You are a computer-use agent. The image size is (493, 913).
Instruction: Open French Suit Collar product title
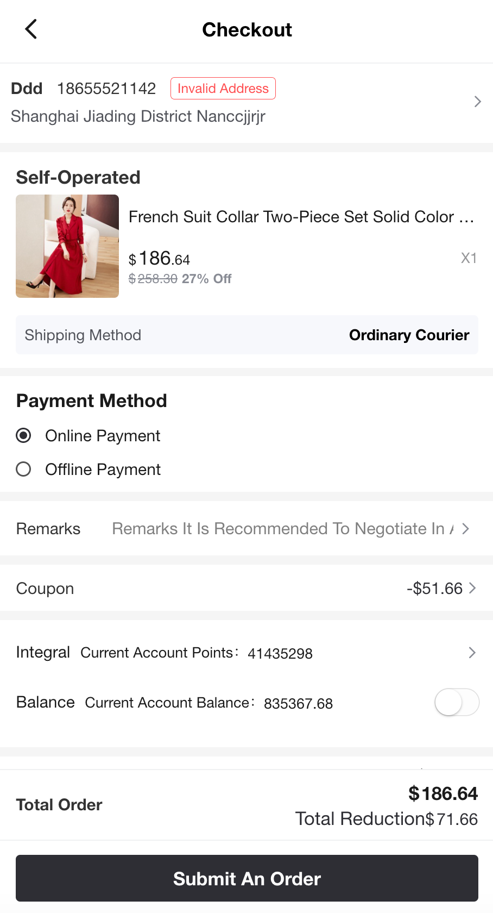pos(301,217)
